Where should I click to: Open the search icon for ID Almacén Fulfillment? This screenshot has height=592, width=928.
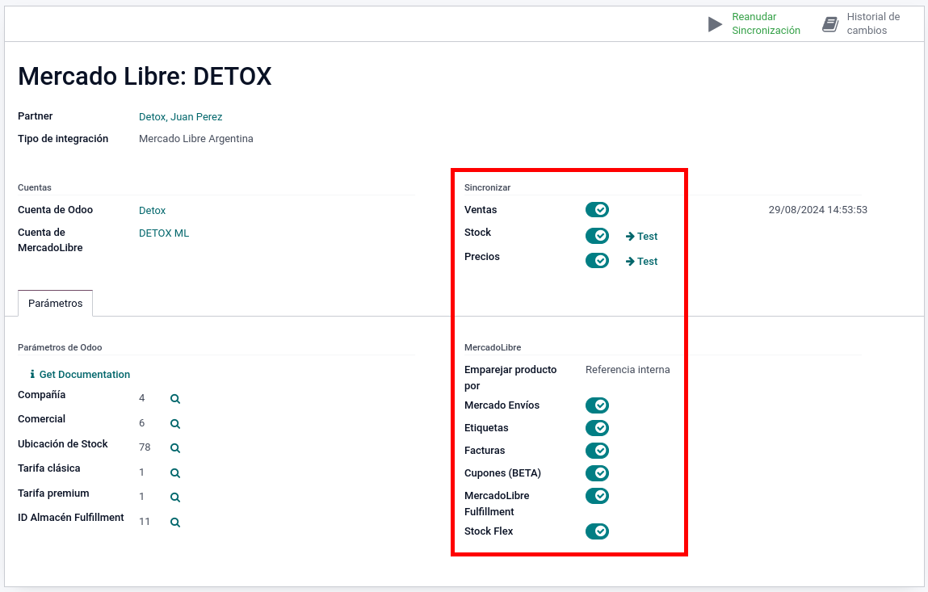[175, 523]
